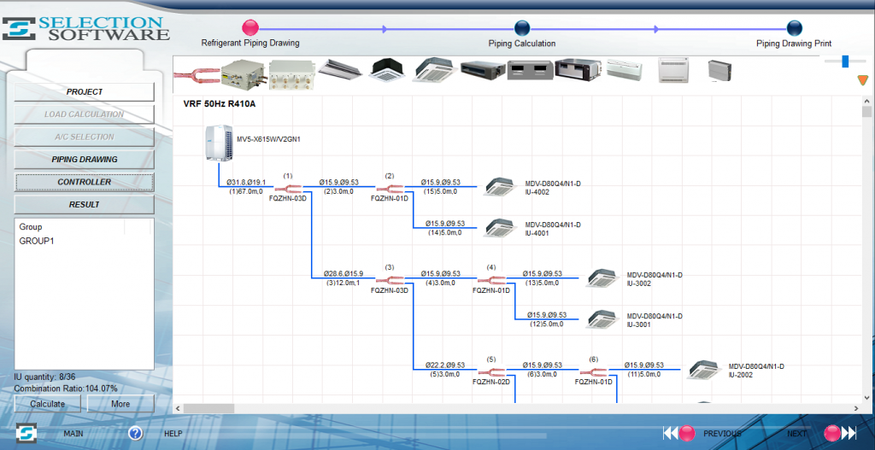Select branch joint (6) FQZHN-01D
The width and height of the screenshot is (875, 450).
pos(593,371)
